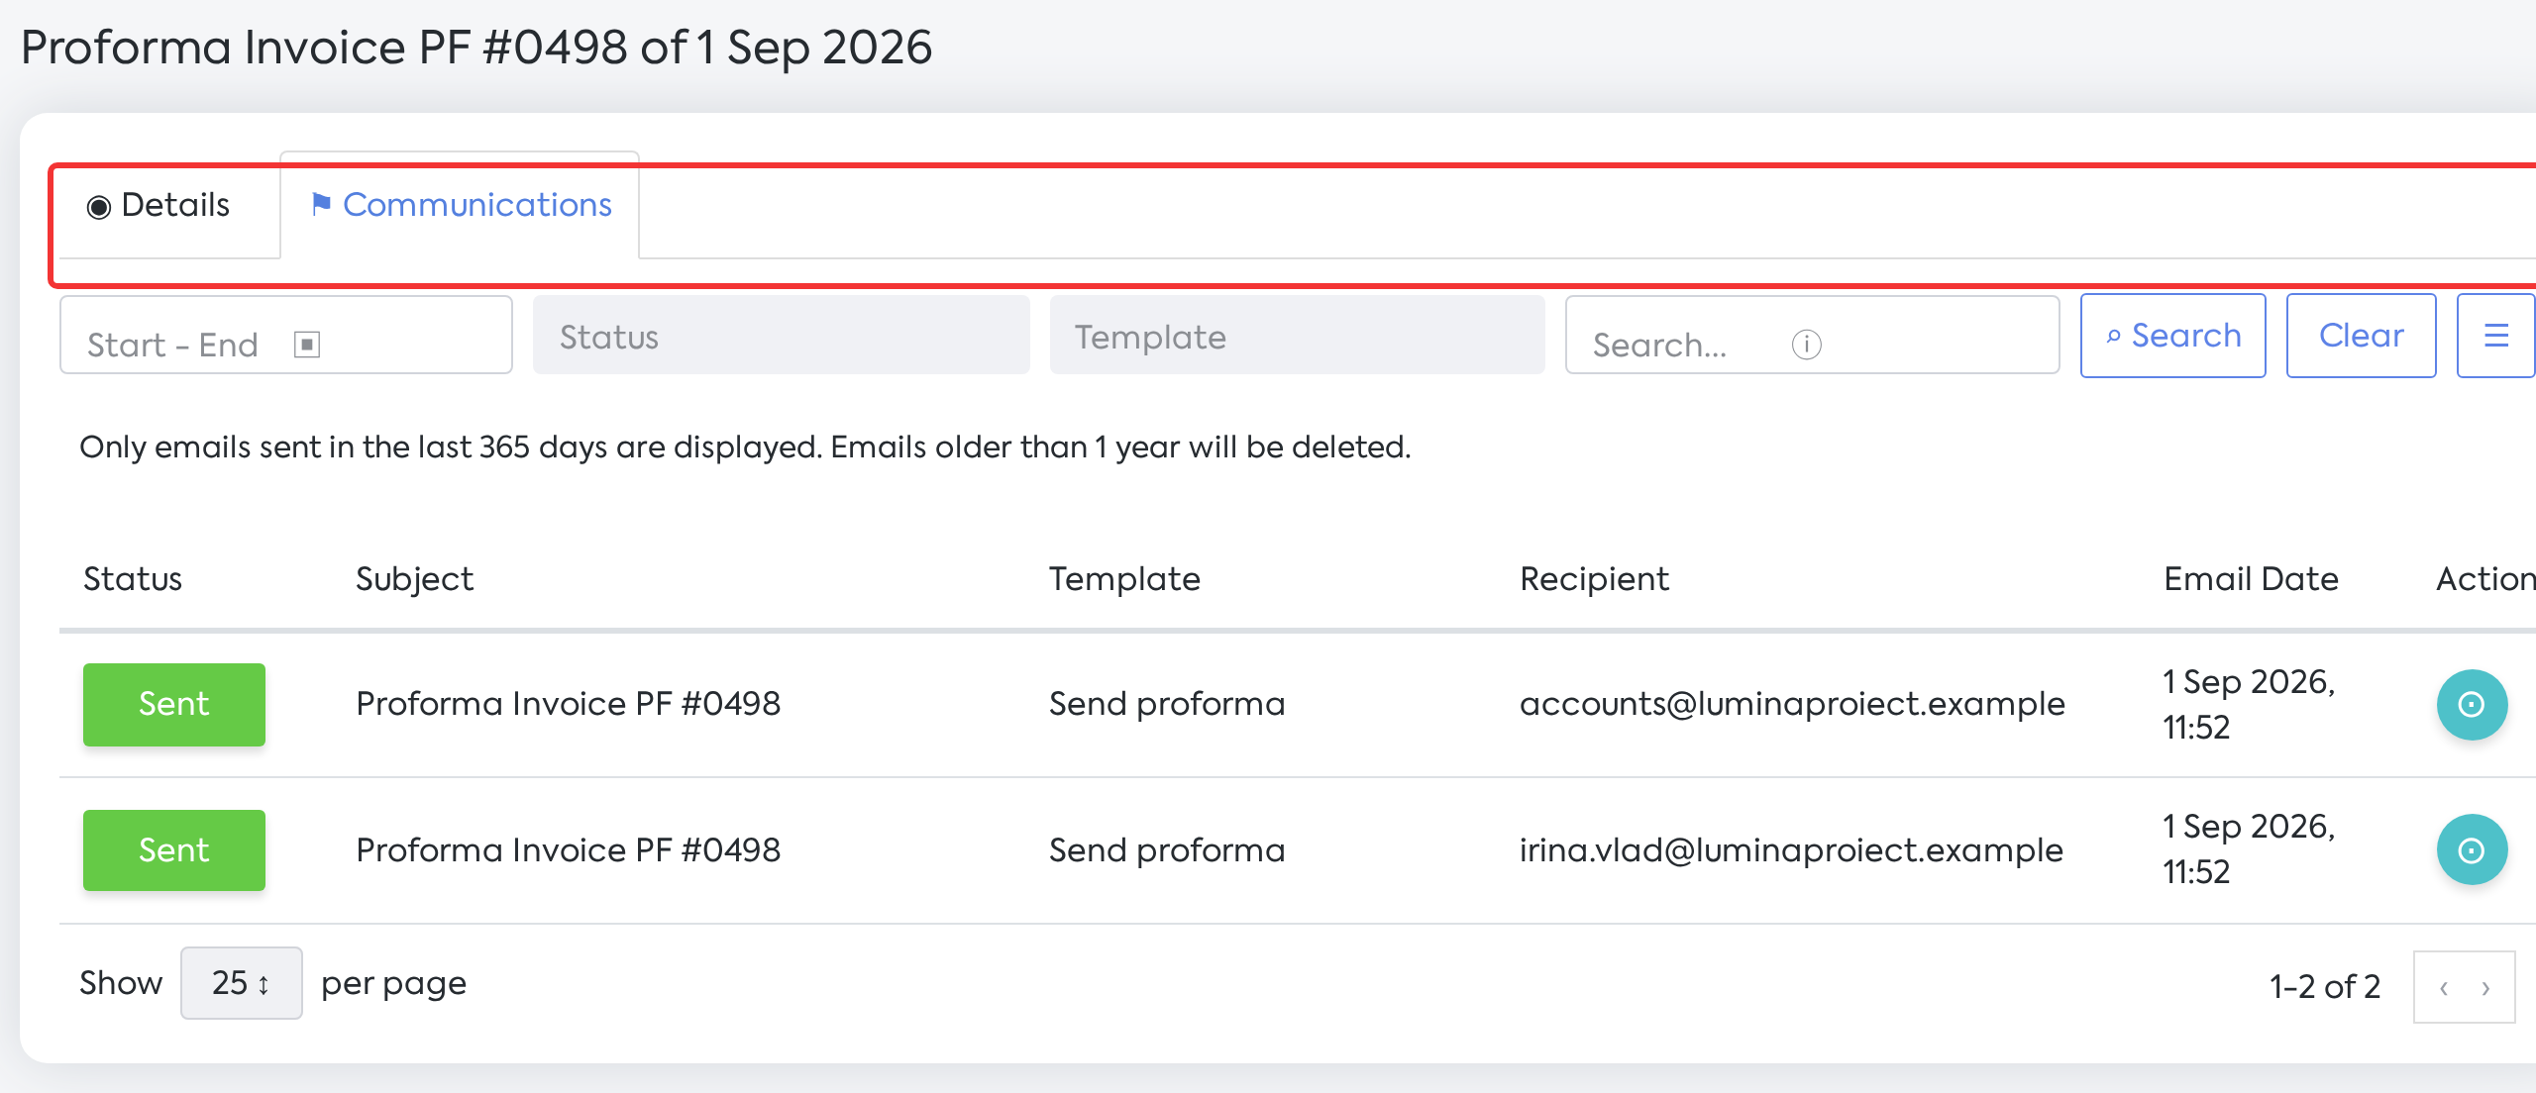
Task: Click the 365 days retention notice
Action: (745, 447)
